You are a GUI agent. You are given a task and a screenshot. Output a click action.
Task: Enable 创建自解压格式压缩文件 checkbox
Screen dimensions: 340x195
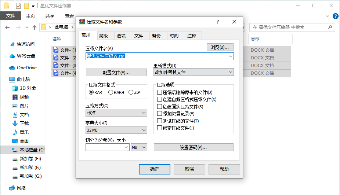[159, 99]
